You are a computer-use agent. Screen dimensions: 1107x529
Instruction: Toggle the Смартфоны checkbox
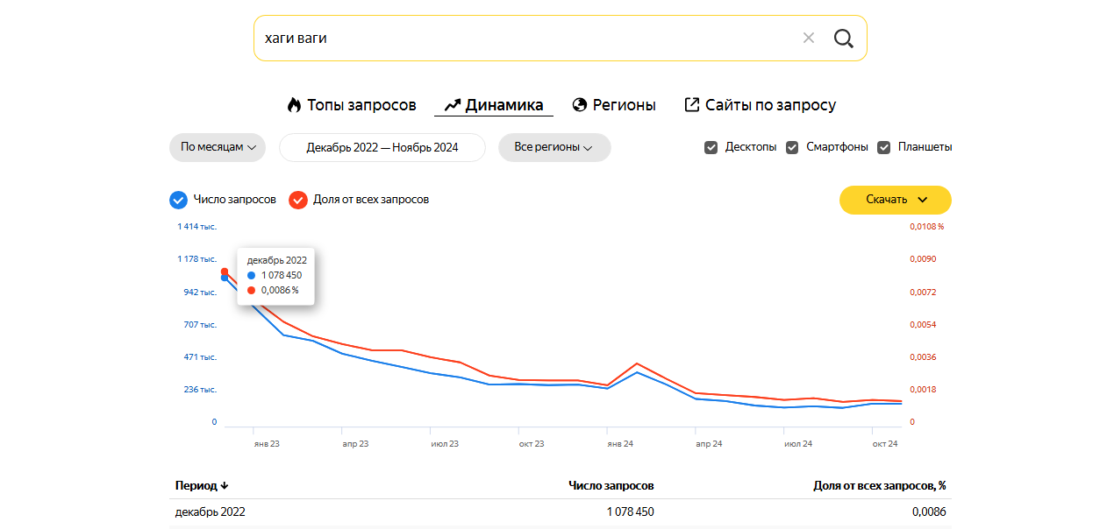(792, 147)
